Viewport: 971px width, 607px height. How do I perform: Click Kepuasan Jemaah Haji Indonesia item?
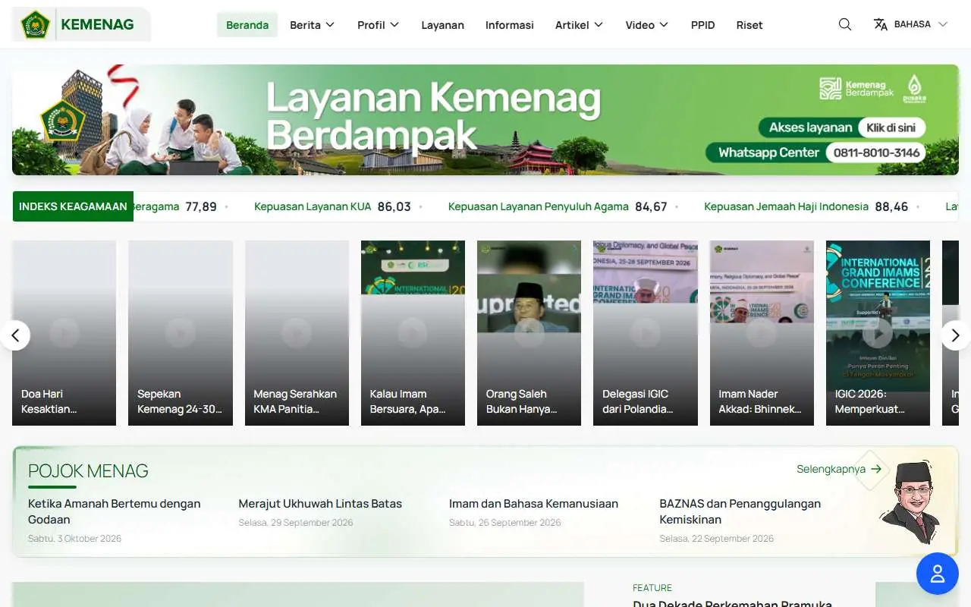click(x=806, y=206)
